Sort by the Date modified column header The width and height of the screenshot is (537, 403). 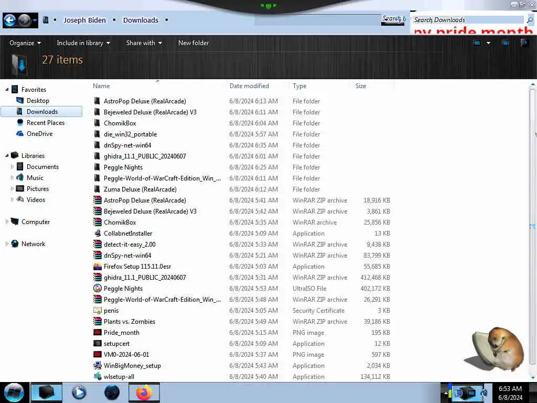pyautogui.click(x=249, y=86)
